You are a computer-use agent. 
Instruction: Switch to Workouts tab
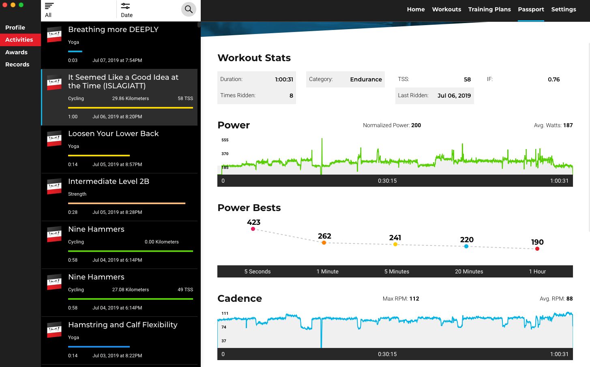(x=446, y=9)
